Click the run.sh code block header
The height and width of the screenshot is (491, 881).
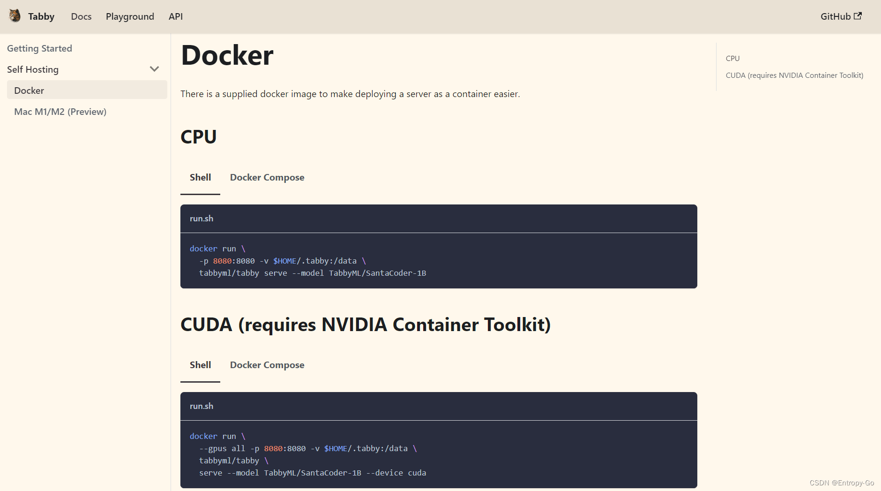coord(202,219)
